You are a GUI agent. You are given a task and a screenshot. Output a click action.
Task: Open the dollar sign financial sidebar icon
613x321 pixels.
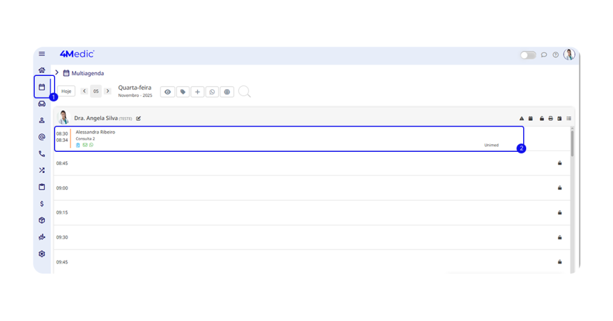[42, 204]
